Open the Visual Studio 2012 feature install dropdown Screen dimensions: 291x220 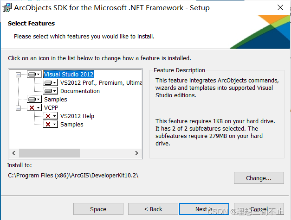(x=34, y=74)
